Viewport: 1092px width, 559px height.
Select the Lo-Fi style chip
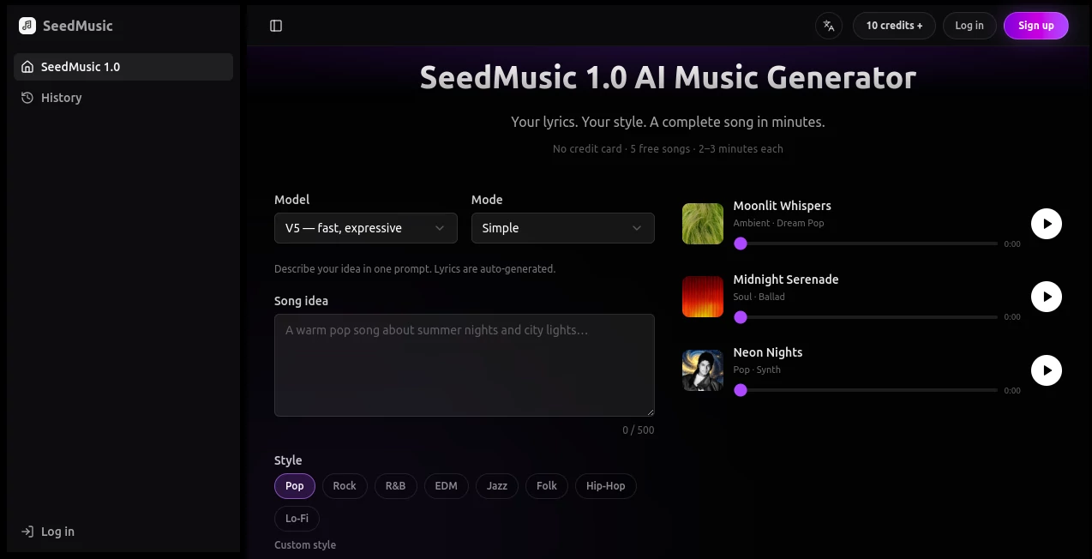tap(297, 519)
